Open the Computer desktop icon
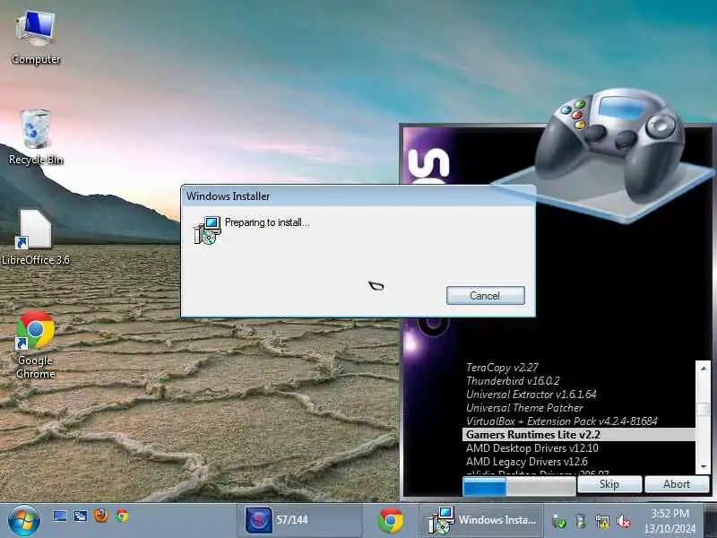 click(x=36, y=39)
